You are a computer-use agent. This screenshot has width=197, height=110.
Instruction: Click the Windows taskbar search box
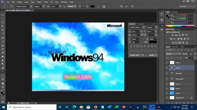[x=32, y=107]
